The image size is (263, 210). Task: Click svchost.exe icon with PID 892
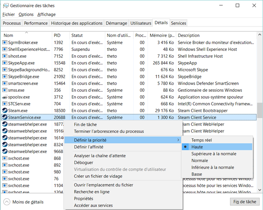pyautogui.click(x=5, y=165)
